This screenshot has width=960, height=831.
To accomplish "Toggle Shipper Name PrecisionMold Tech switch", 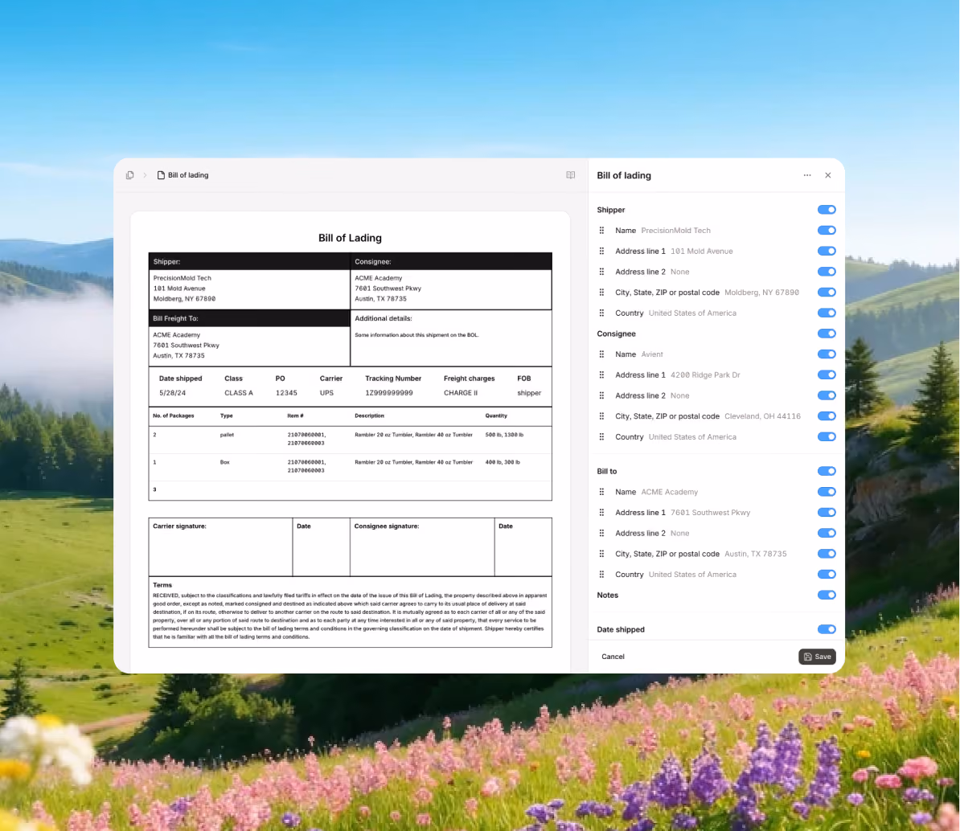I will (x=827, y=231).
